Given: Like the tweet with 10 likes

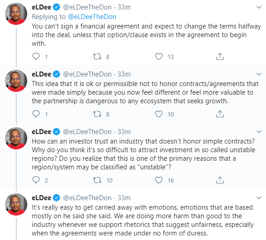Looking at the screenshot, I should 159,114.
